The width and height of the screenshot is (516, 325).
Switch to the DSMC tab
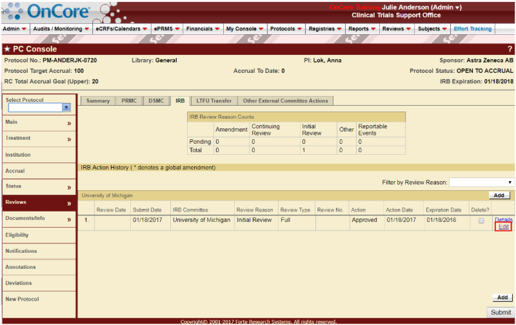tap(155, 101)
